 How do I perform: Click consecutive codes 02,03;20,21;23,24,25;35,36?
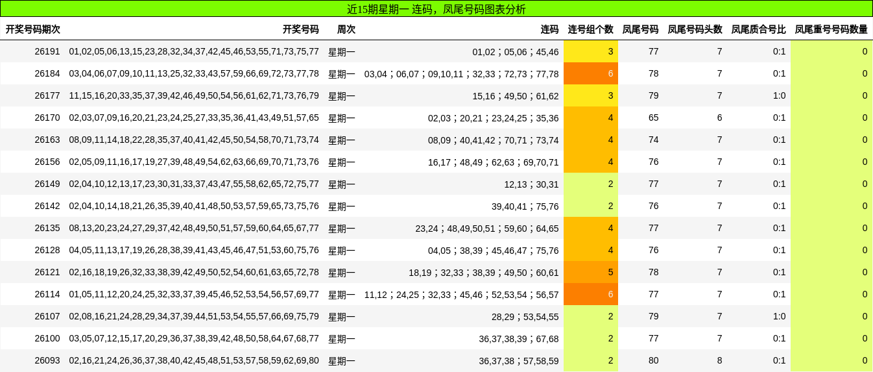pos(494,118)
